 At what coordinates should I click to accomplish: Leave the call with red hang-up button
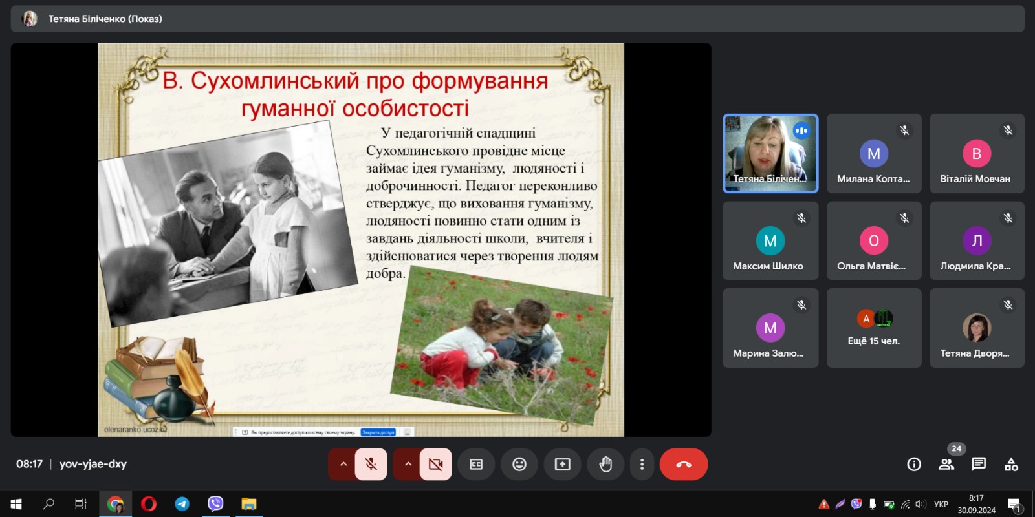[x=683, y=464]
